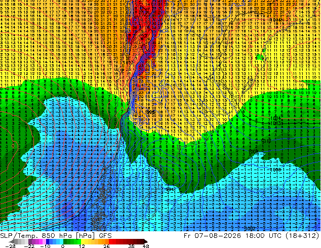Click the legend label '-10'
Viewport: 321px width, 248px height.
45,246
